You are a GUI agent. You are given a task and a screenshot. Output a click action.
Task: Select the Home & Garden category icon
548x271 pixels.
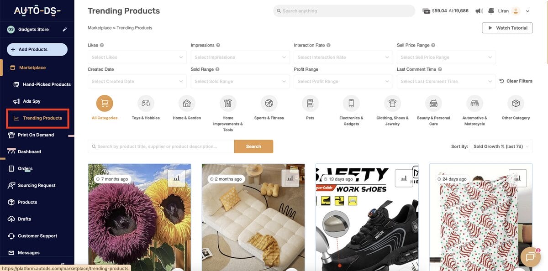(187, 104)
